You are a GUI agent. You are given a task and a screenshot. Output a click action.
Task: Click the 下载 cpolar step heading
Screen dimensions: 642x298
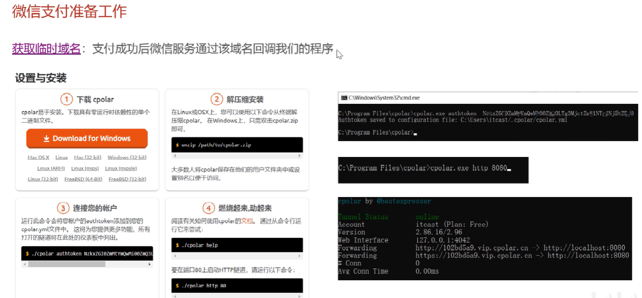[95, 99]
